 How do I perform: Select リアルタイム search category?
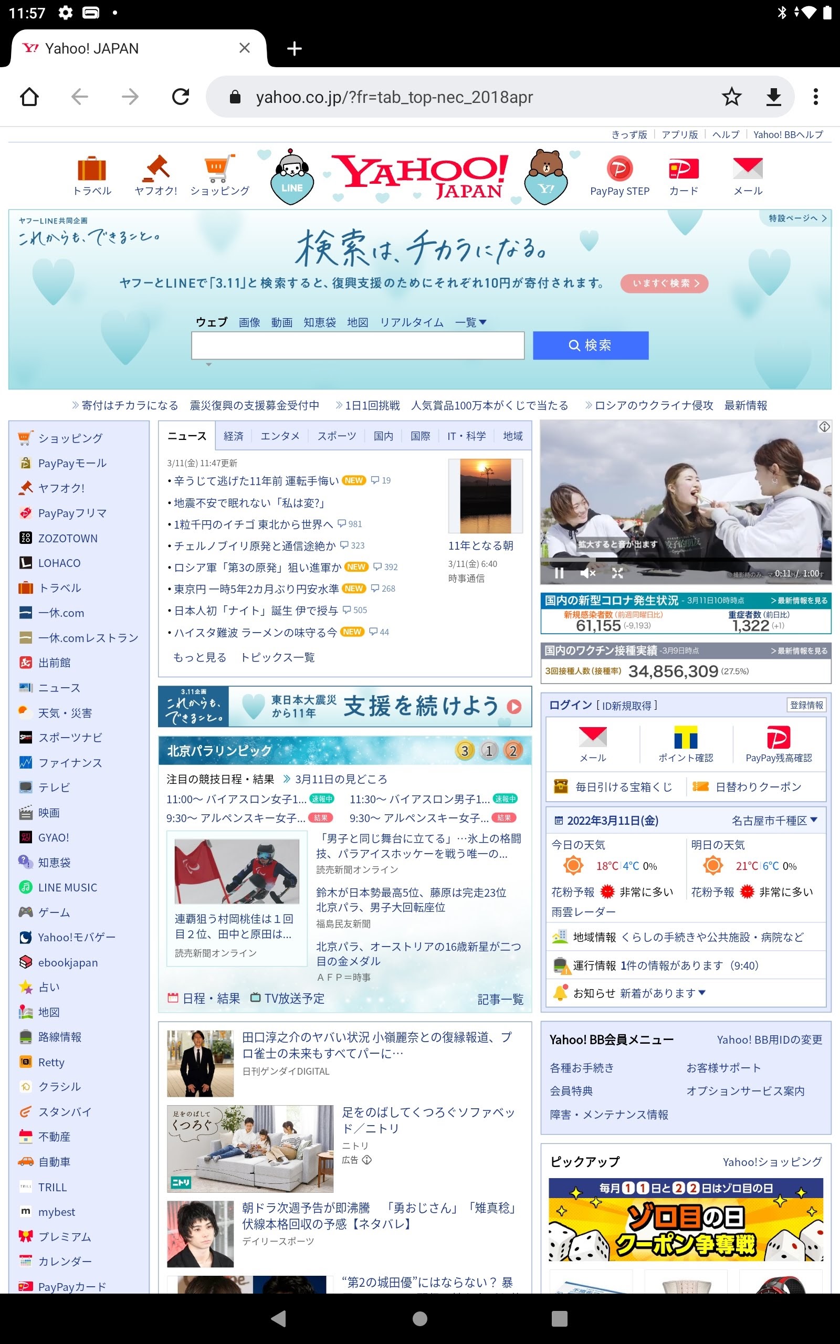(412, 322)
